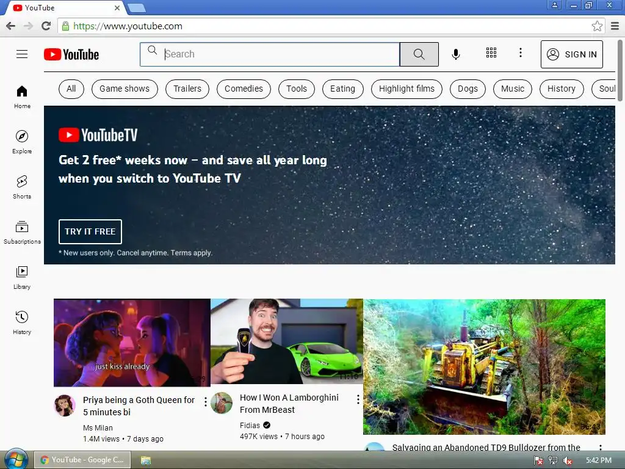Open options for TD9 Bulldozer video
Image resolution: width=625 pixels, height=469 pixels.
(x=601, y=448)
